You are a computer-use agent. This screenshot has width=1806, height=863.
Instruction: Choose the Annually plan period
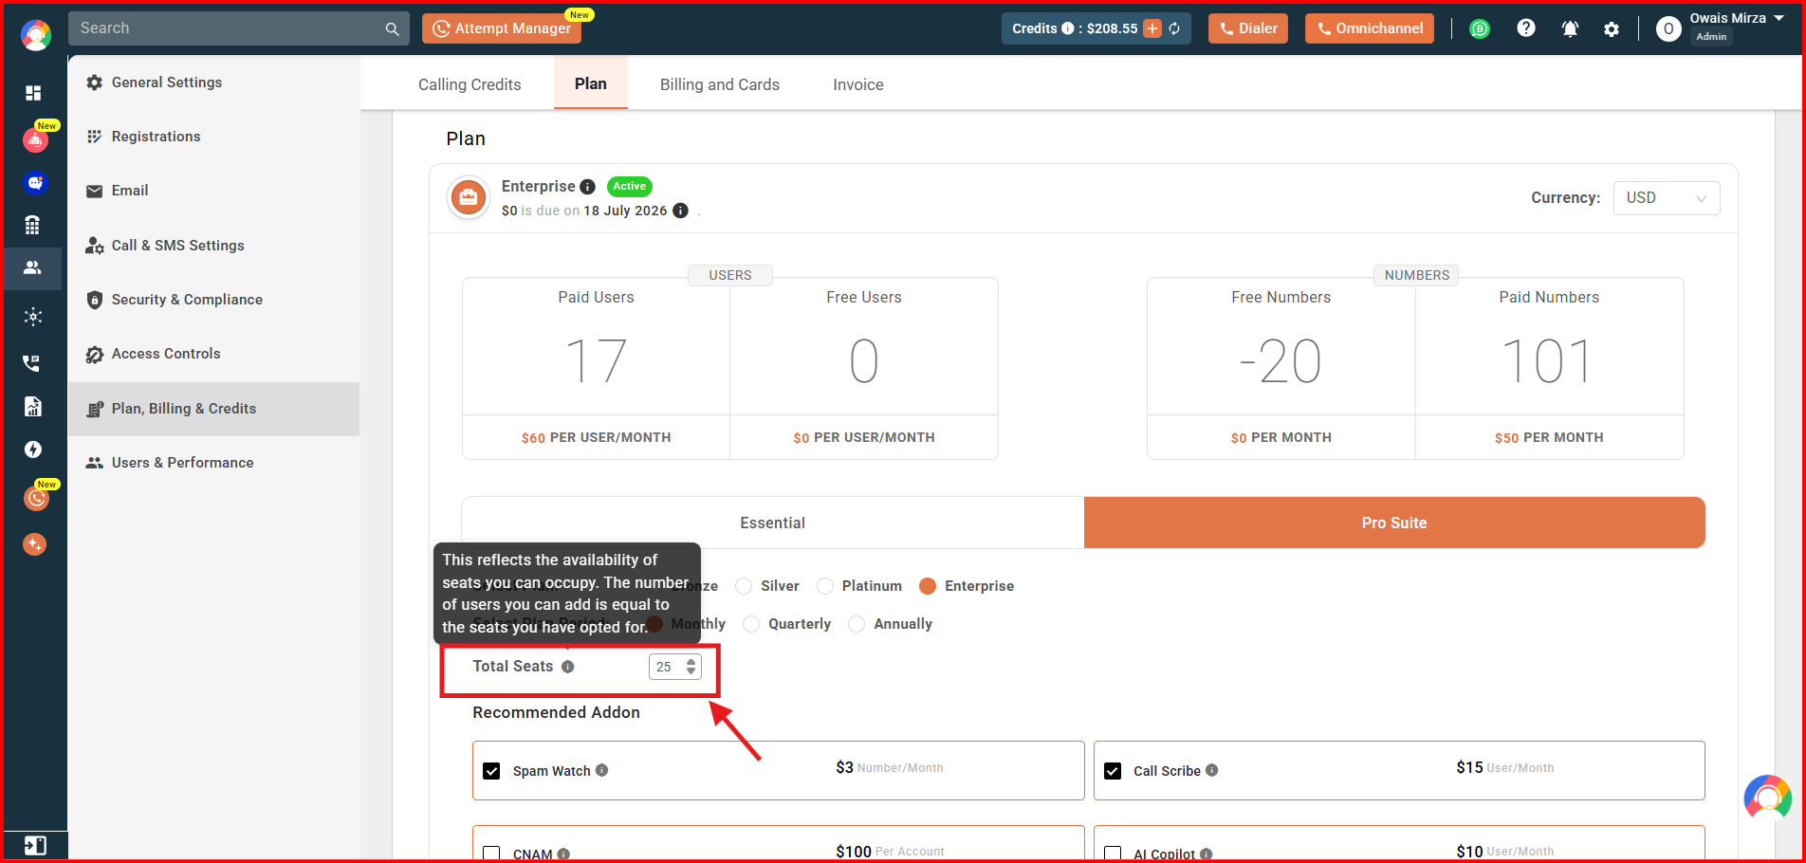857,624
